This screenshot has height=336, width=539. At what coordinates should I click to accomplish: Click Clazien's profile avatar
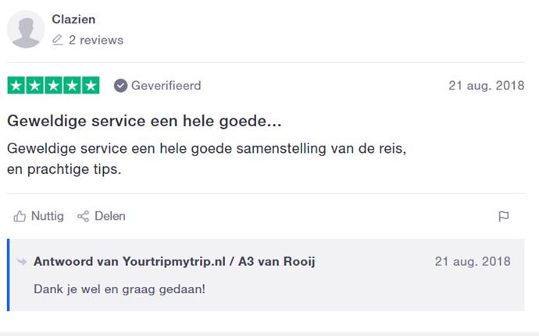(26, 29)
